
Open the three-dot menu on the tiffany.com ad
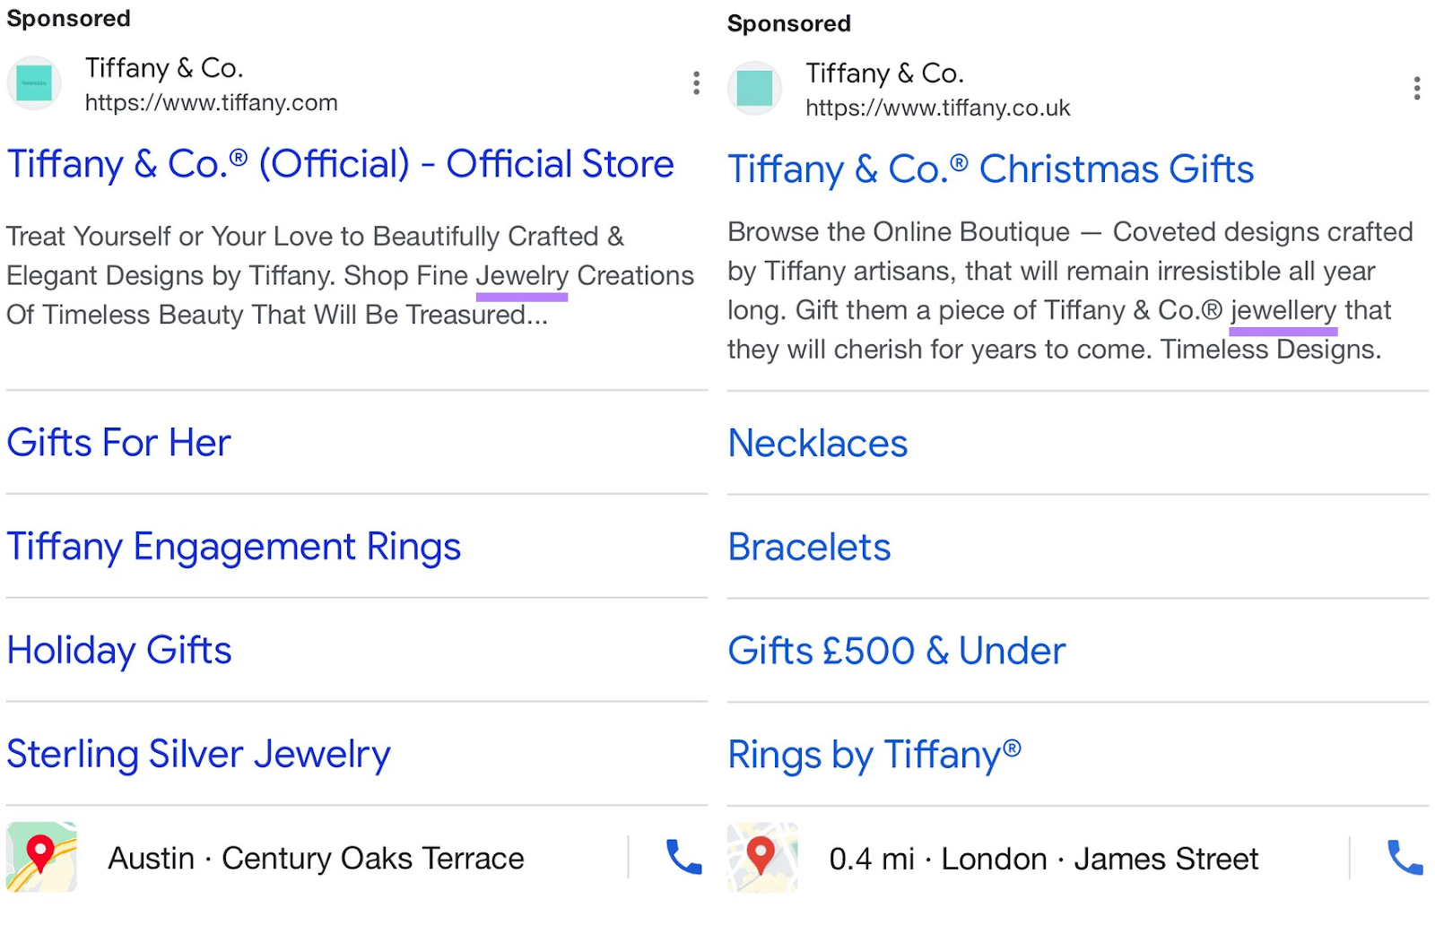[696, 83]
